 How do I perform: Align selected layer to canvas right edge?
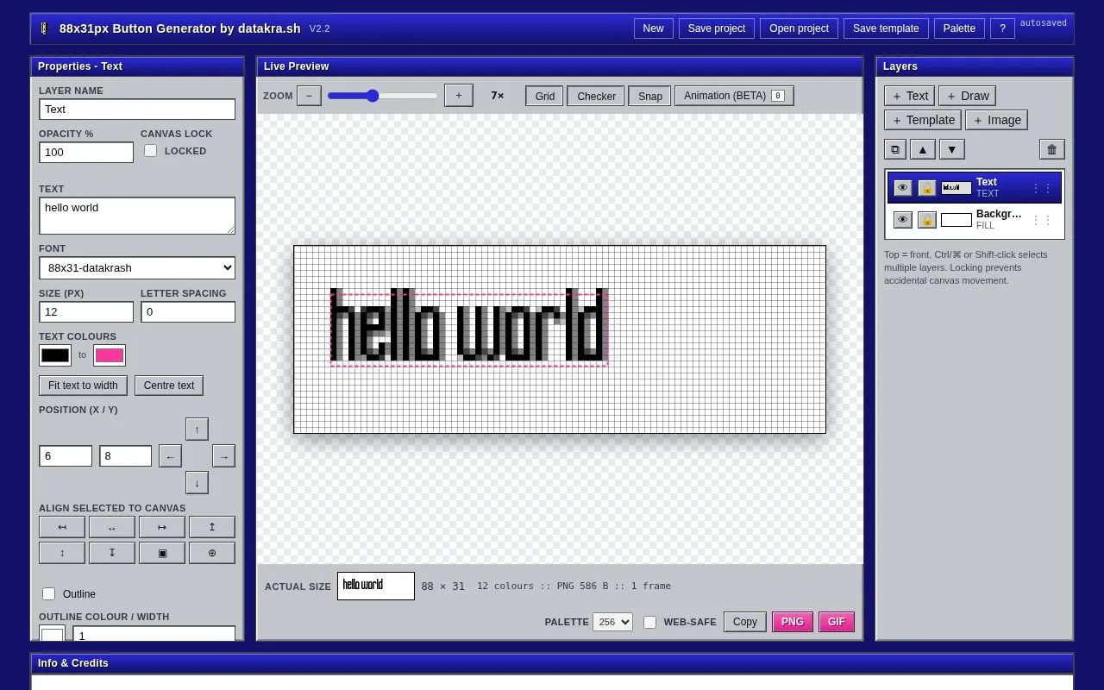(x=162, y=527)
